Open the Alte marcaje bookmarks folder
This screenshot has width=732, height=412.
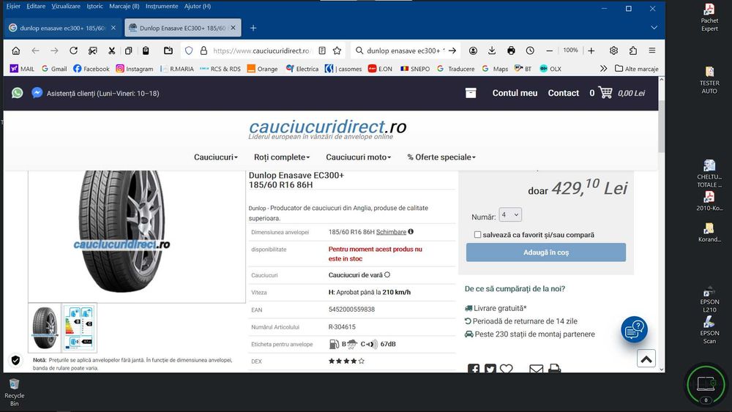(636, 69)
